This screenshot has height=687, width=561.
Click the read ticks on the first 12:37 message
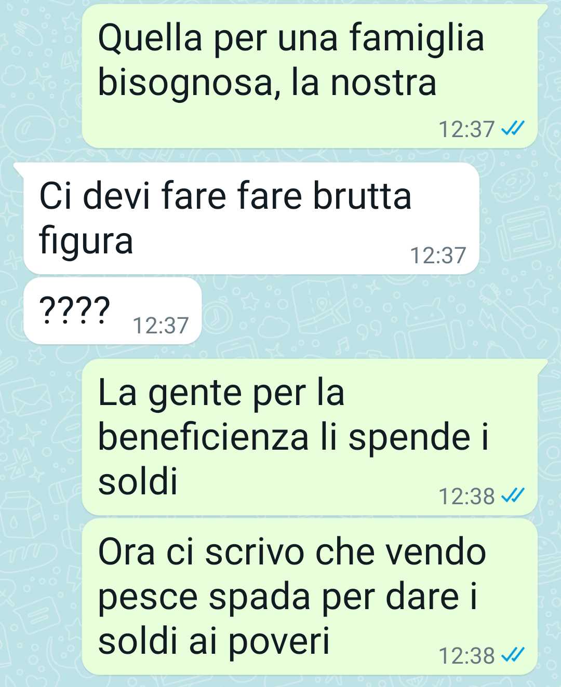(x=513, y=128)
